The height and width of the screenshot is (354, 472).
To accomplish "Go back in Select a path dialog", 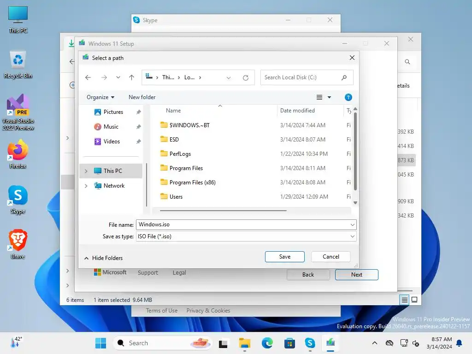I will click(88, 77).
